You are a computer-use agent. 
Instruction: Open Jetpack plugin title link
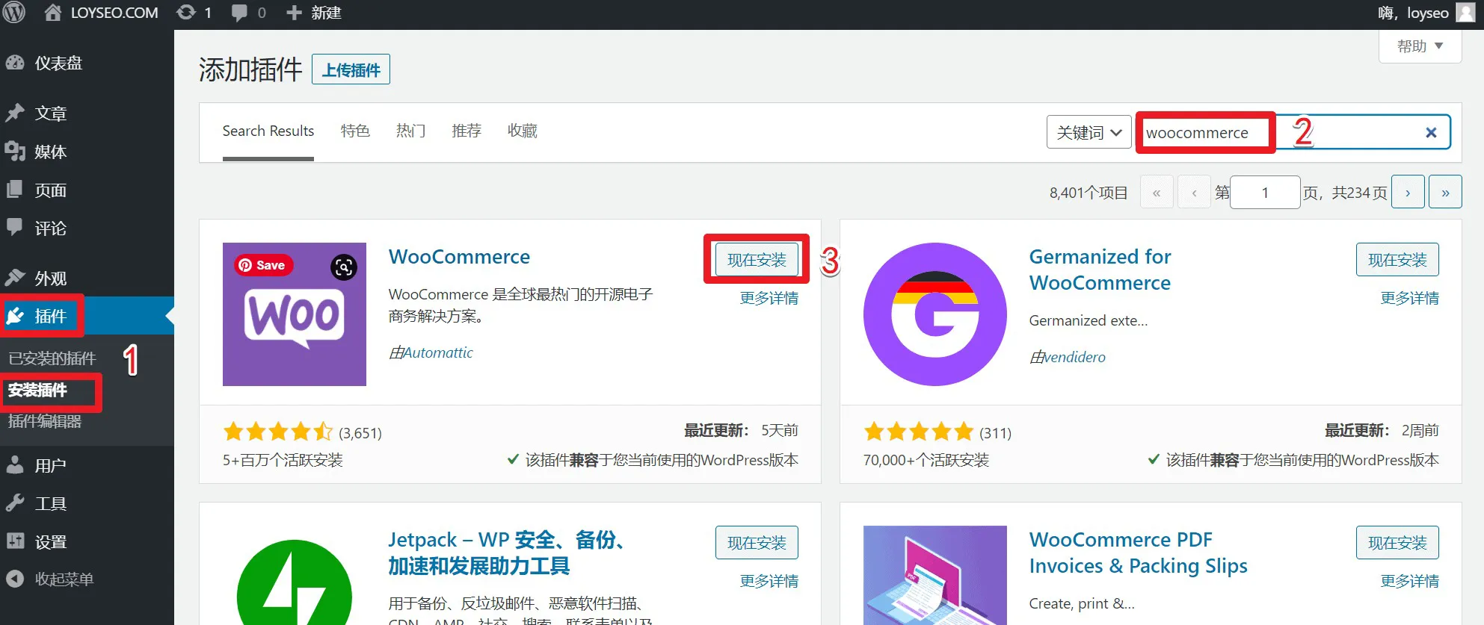pos(507,553)
